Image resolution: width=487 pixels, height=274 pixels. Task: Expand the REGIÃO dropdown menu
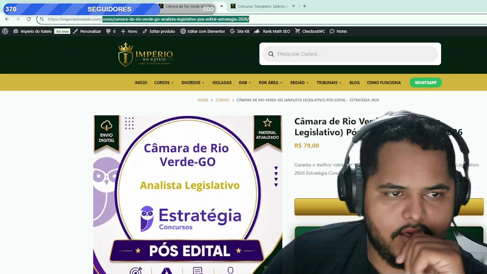299,83
